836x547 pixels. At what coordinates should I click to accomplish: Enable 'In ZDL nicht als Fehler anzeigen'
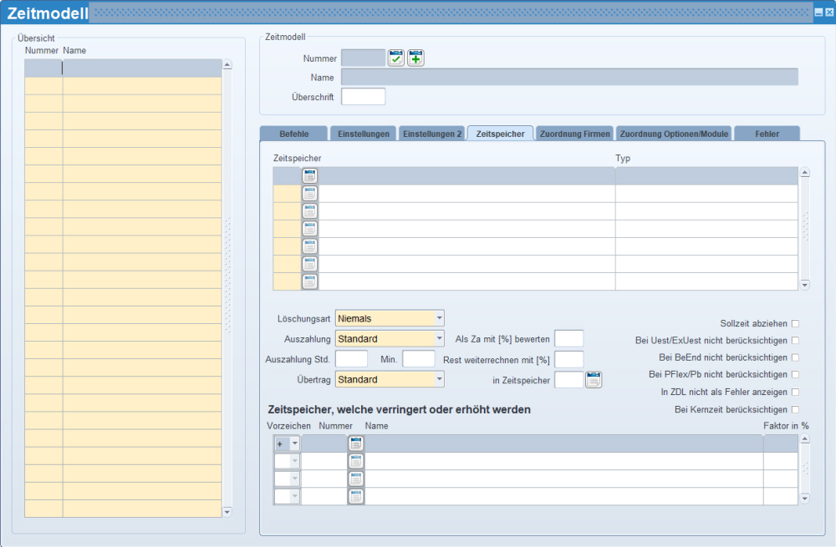click(796, 392)
